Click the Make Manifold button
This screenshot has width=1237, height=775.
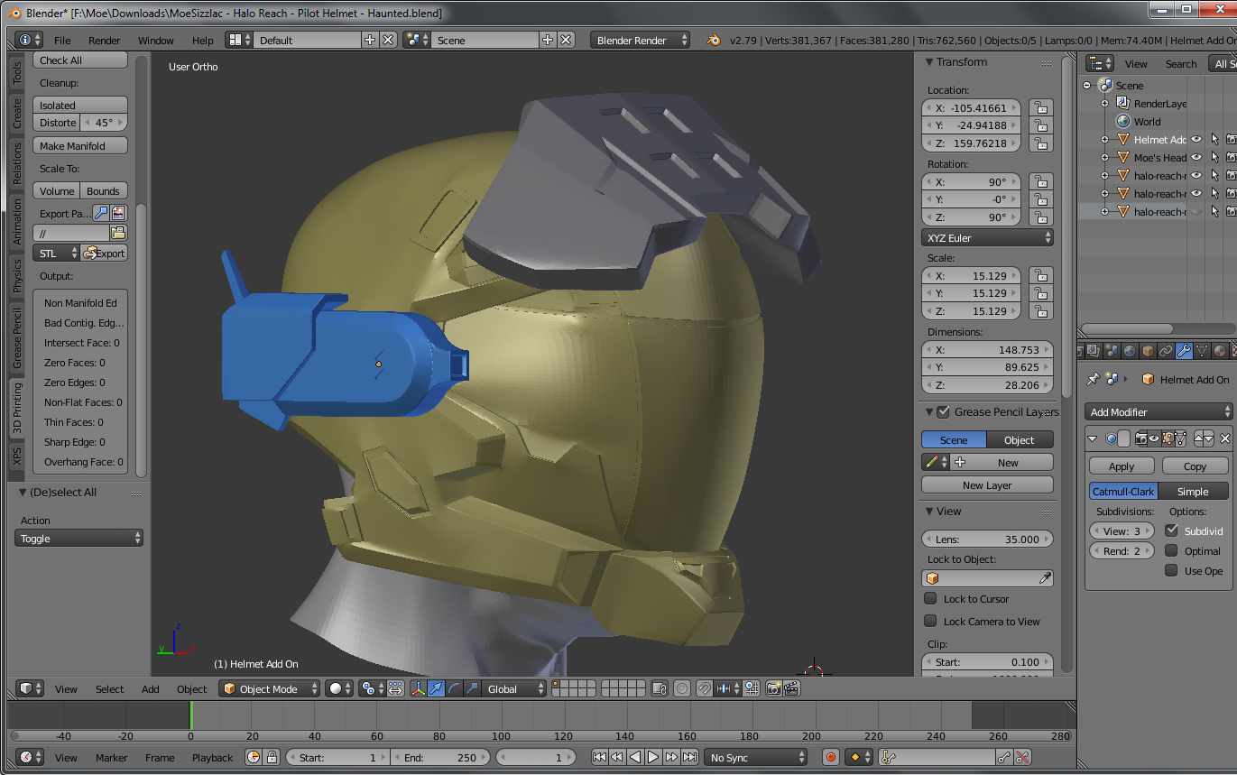(80, 145)
